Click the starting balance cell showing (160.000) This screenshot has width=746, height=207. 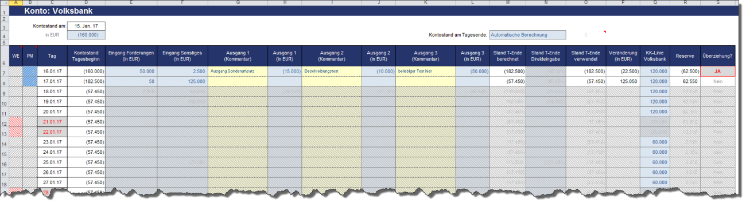(x=87, y=35)
